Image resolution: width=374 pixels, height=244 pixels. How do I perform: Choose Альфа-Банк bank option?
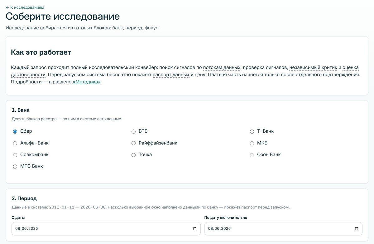[15, 143]
